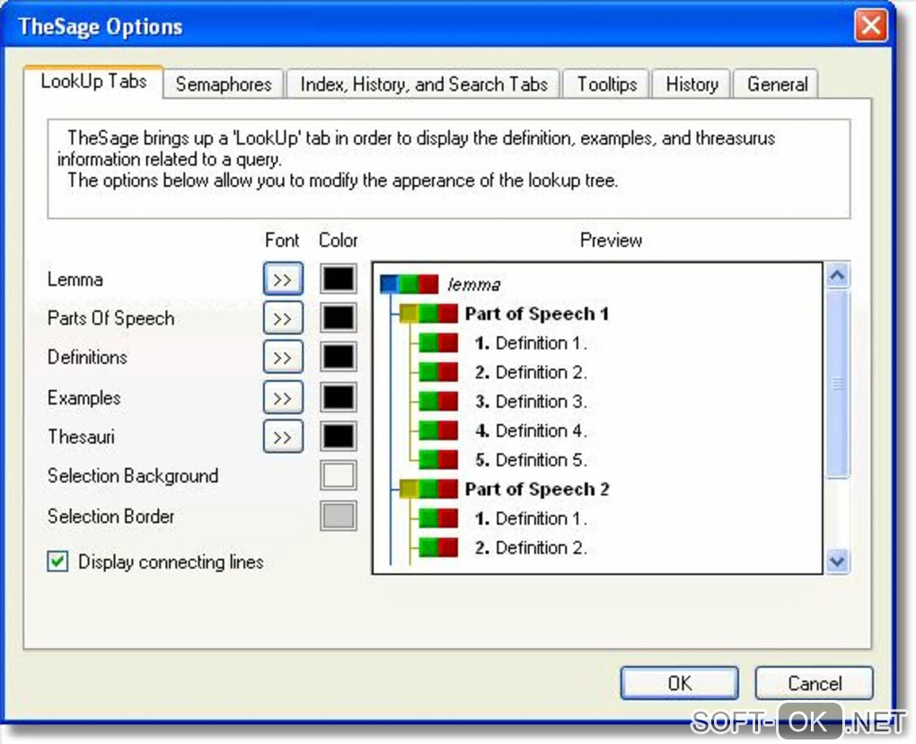916x744 pixels.
Task: Click the Part of Speech 1 semaphore icon
Action: tap(428, 314)
